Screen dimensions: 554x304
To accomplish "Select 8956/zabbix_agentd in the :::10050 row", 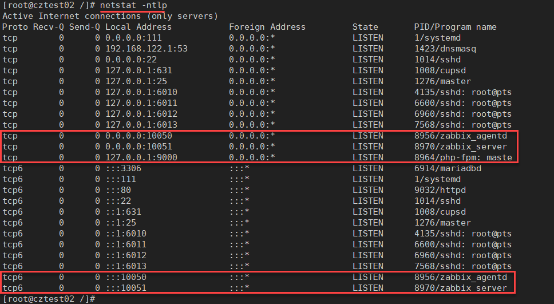I will pos(461,277).
